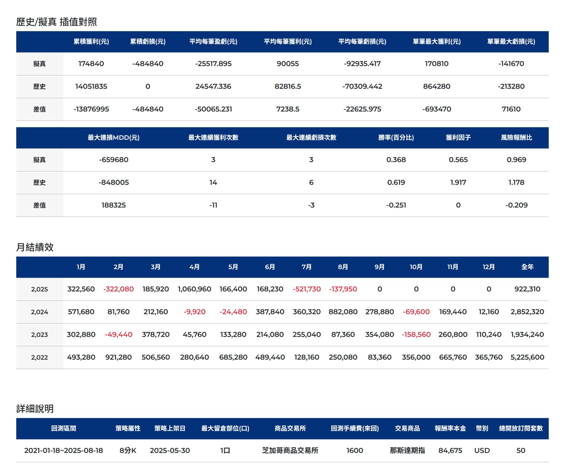This screenshot has height=469, width=564.
Task: Click the 勝率(百分比) column header
Action: tap(396, 138)
